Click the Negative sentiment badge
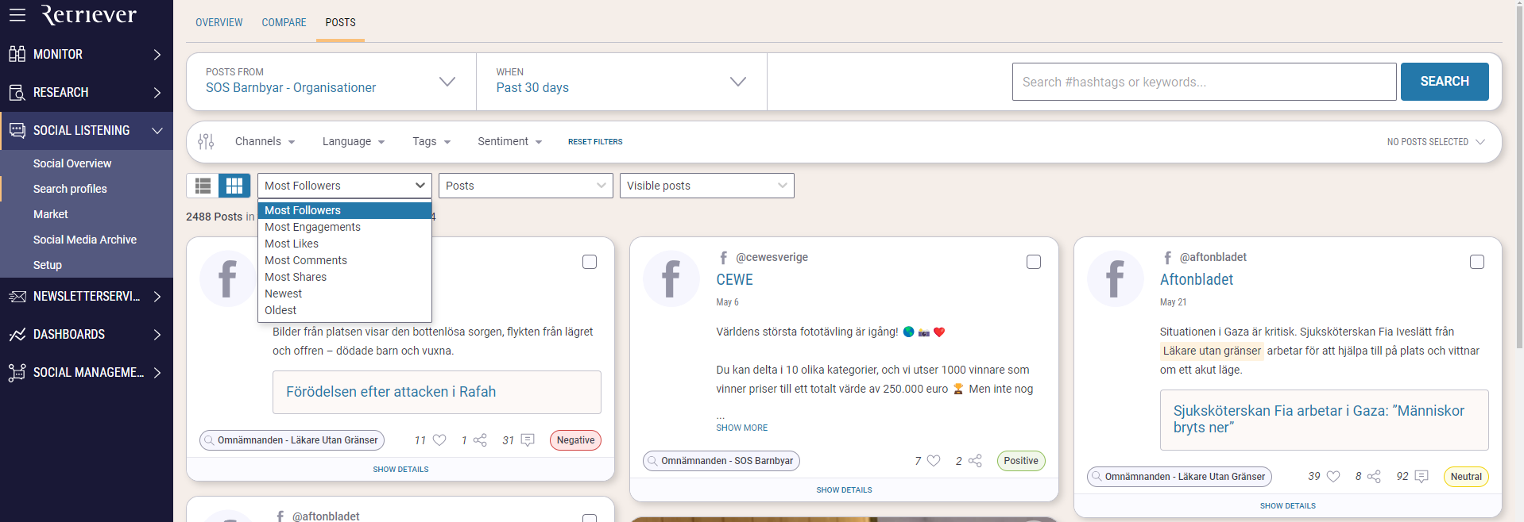This screenshot has width=1524, height=522. pos(575,440)
